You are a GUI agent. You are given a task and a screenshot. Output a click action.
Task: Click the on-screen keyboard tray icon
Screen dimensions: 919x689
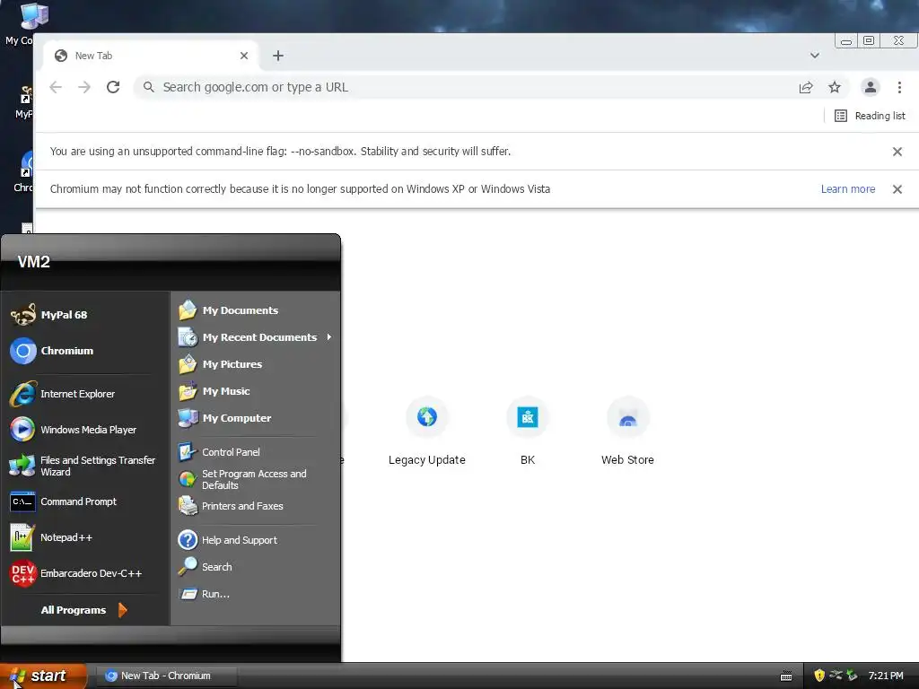786,676
